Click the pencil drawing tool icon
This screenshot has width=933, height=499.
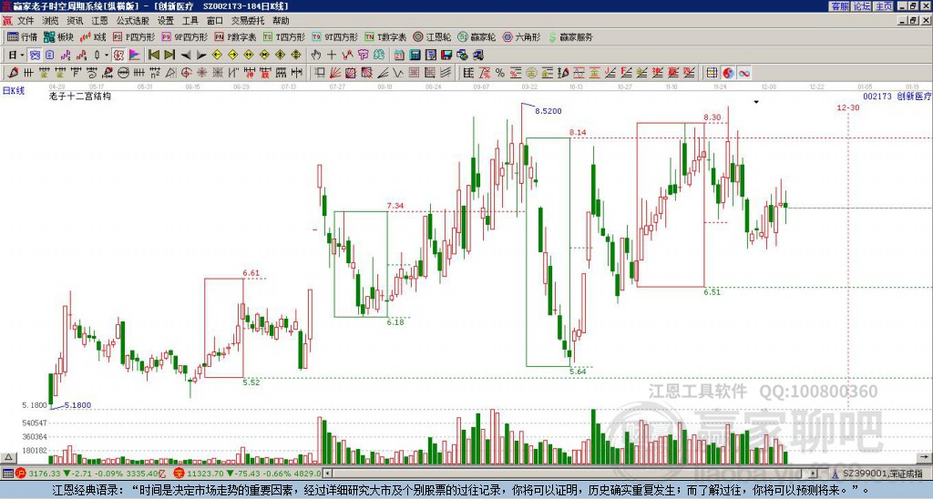[x=14, y=73]
